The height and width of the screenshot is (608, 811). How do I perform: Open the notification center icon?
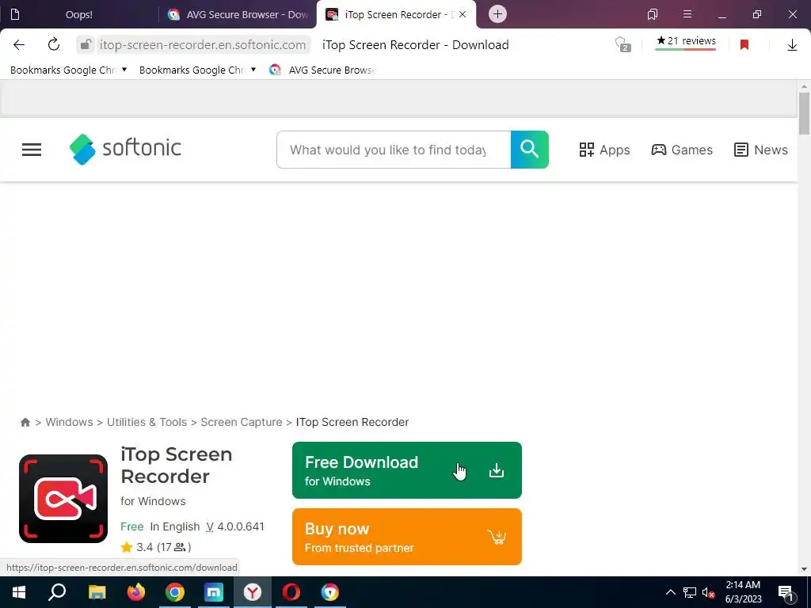[x=786, y=592]
